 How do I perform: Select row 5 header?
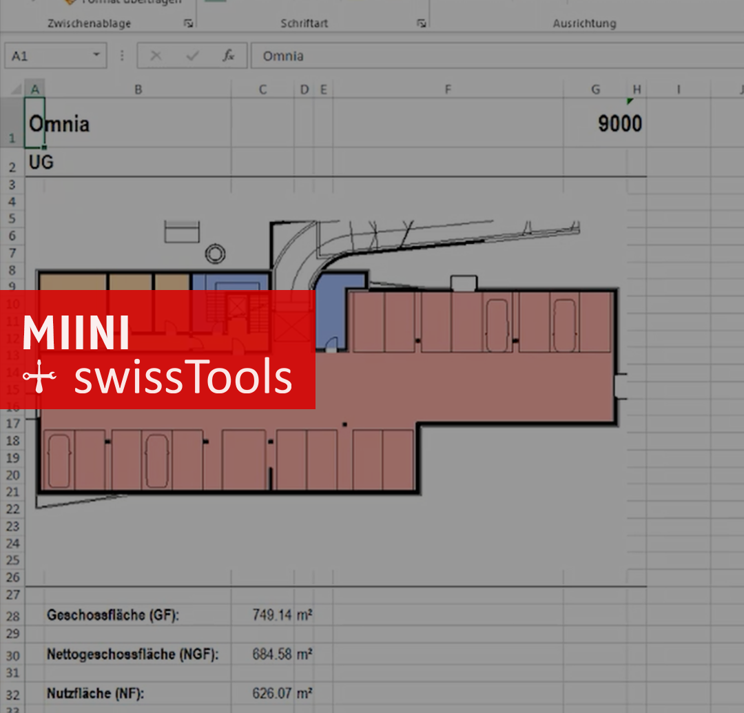pyautogui.click(x=12, y=218)
